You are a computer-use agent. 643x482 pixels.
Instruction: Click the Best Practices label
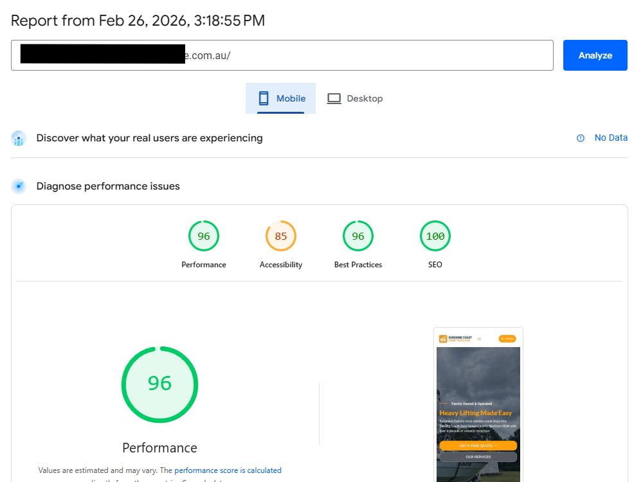point(358,265)
